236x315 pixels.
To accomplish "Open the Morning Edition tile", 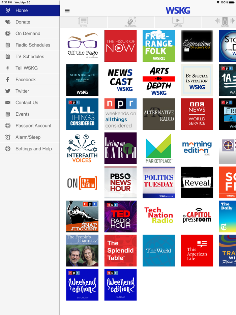I will tap(197, 148).
